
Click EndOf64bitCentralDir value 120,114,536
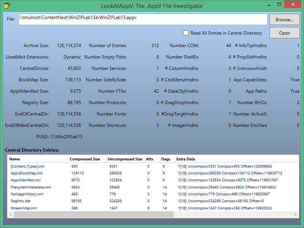click(69, 125)
